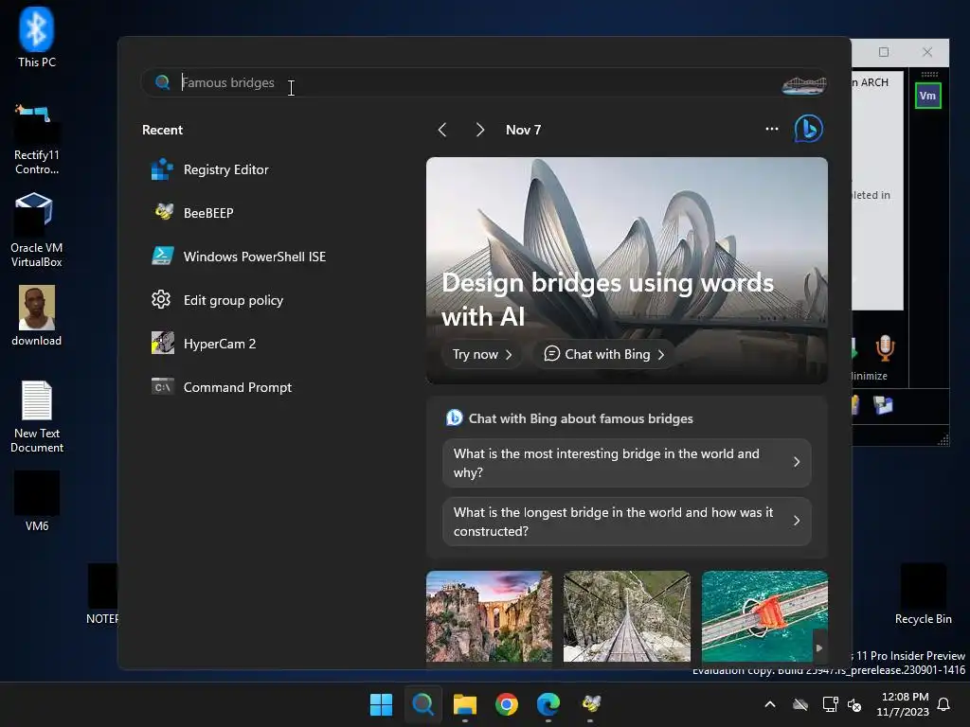The width and height of the screenshot is (970, 727).
Task: Click the Vm icon in background window
Action: point(928,96)
